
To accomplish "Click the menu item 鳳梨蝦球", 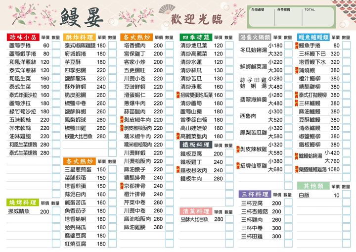I will click(x=75, y=120).
